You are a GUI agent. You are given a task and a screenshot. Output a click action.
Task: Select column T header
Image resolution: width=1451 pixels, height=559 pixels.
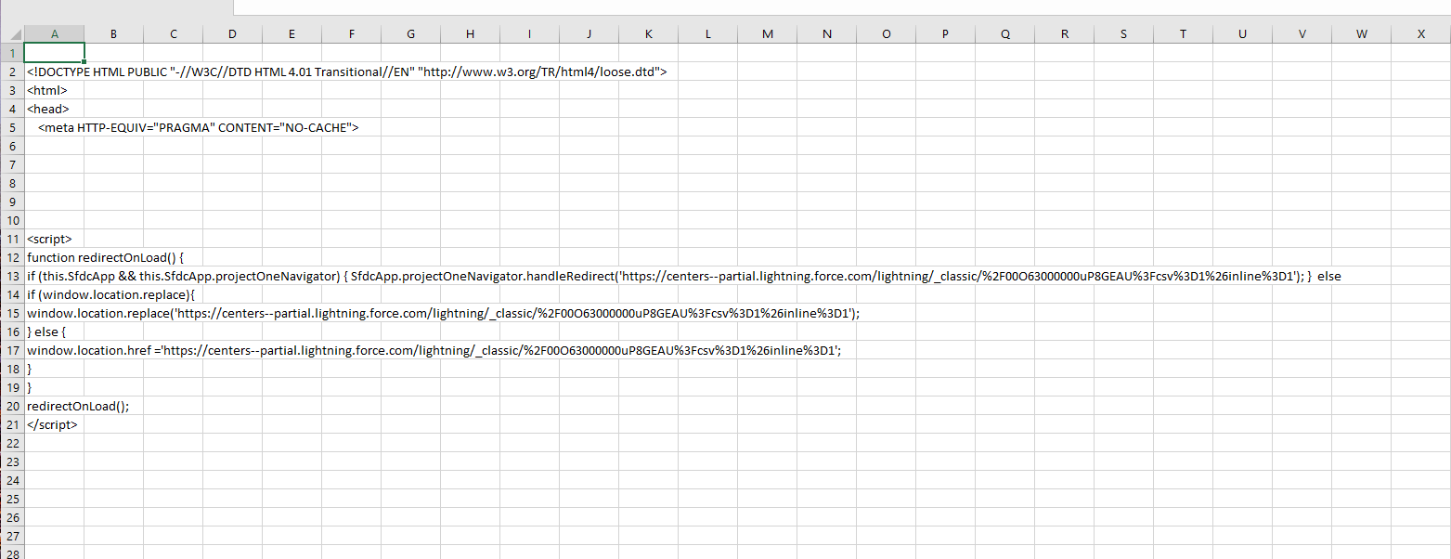click(1183, 34)
